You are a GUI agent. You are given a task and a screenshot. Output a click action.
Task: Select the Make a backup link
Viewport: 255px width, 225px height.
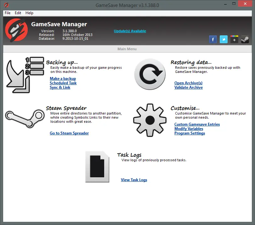pos(63,79)
